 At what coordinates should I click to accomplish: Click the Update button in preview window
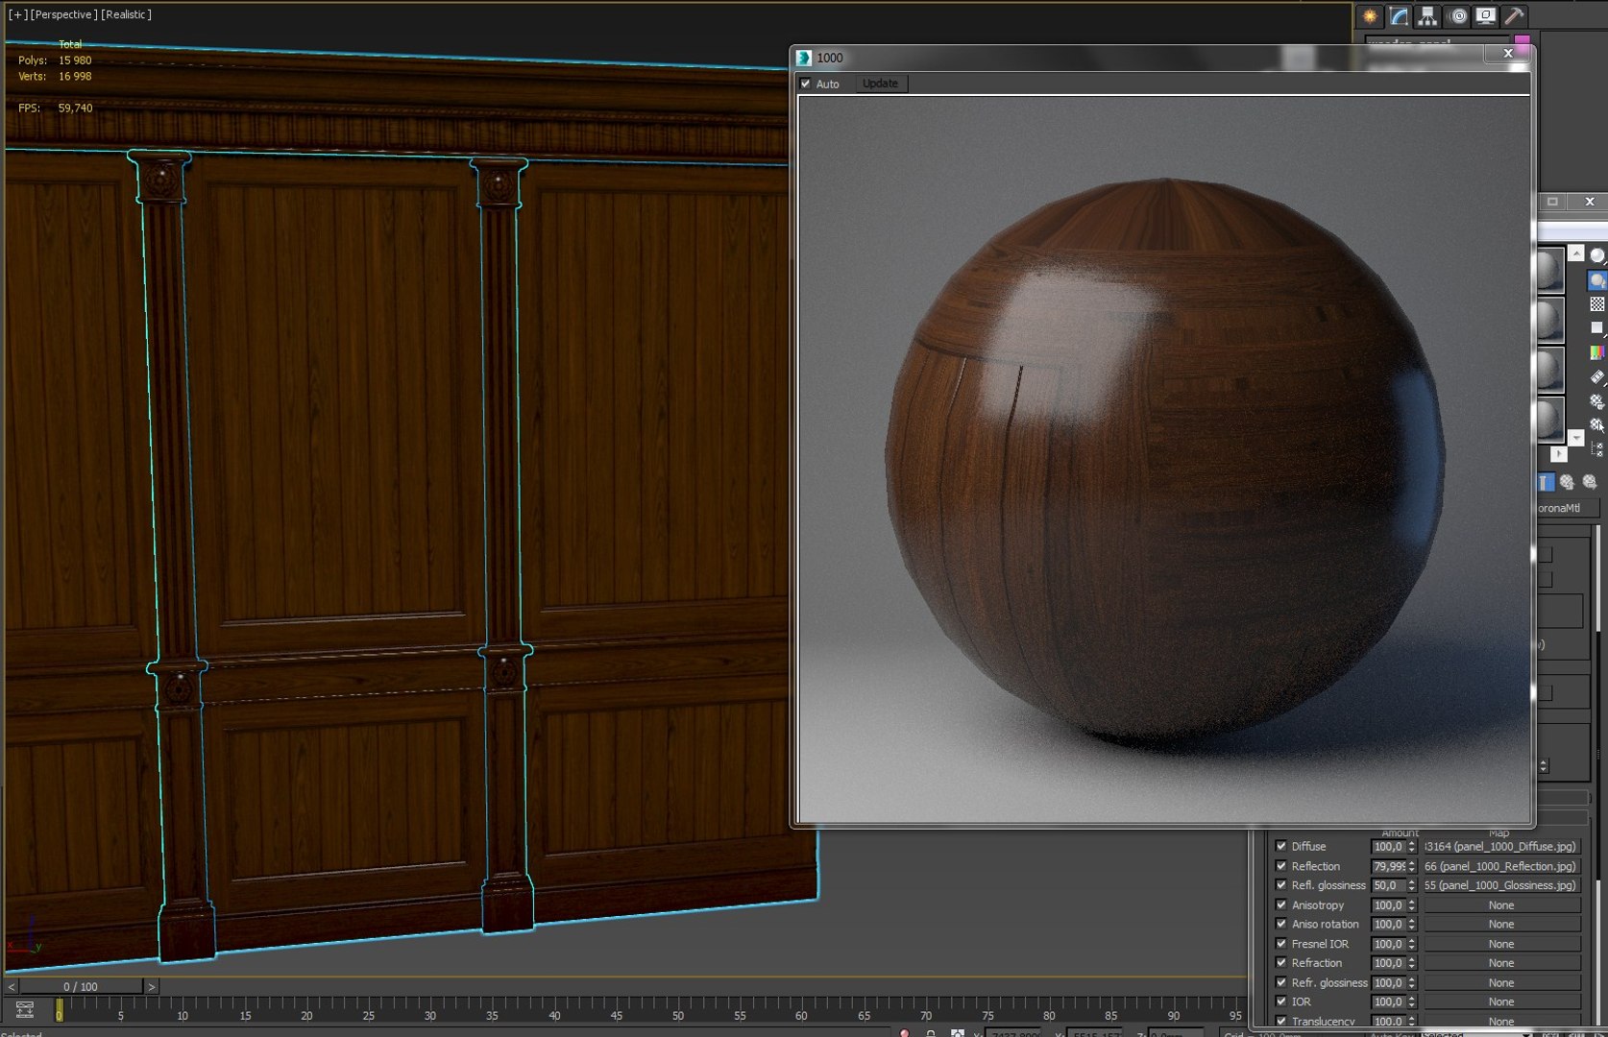click(880, 84)
